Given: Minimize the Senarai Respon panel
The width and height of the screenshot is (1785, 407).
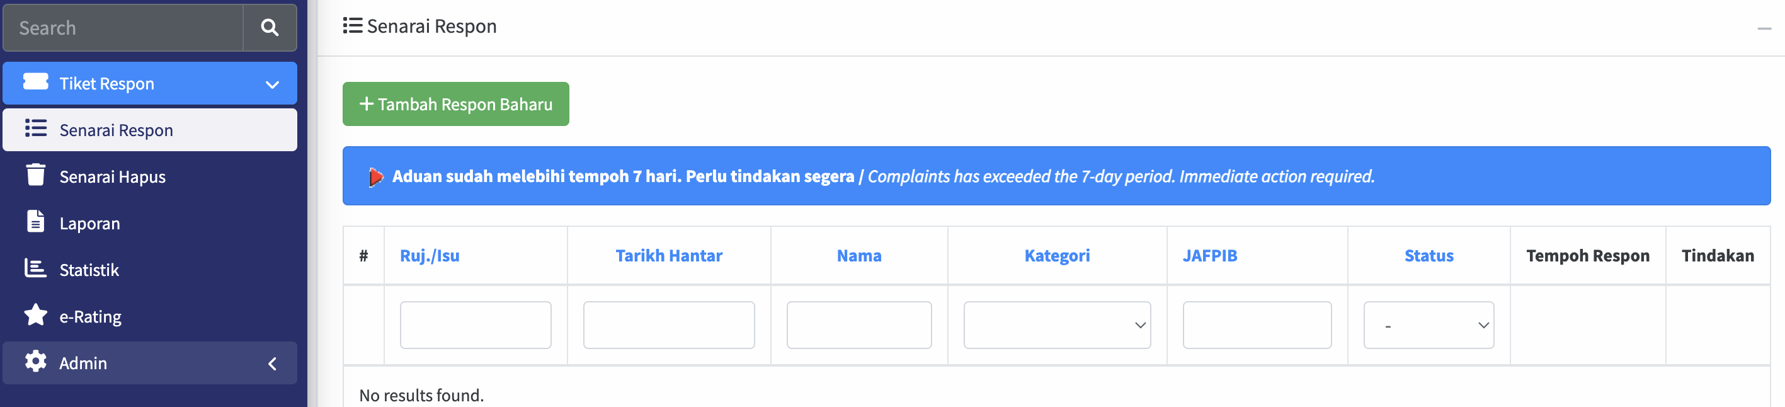Looking at the screenshot, I should [1764, 28].
